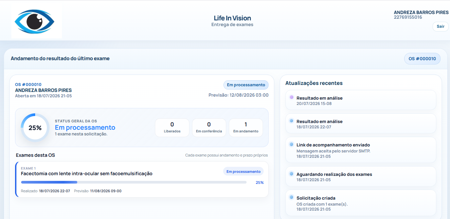Click the patient name in the order card

[43, 90]
